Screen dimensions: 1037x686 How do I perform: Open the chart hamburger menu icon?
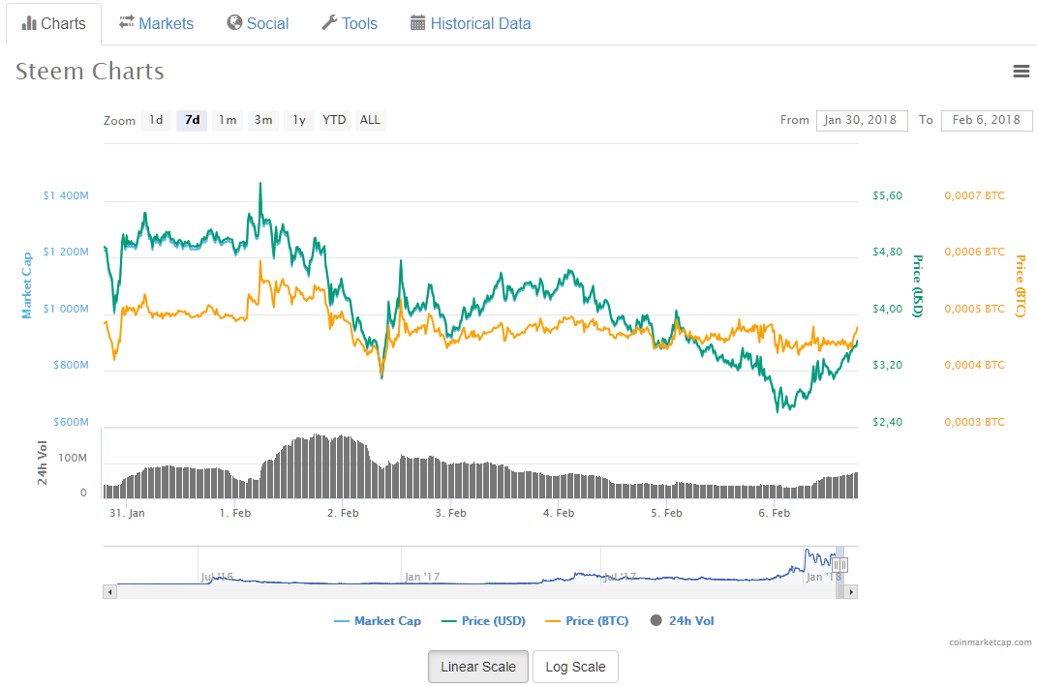click(x=1022, y=71)
